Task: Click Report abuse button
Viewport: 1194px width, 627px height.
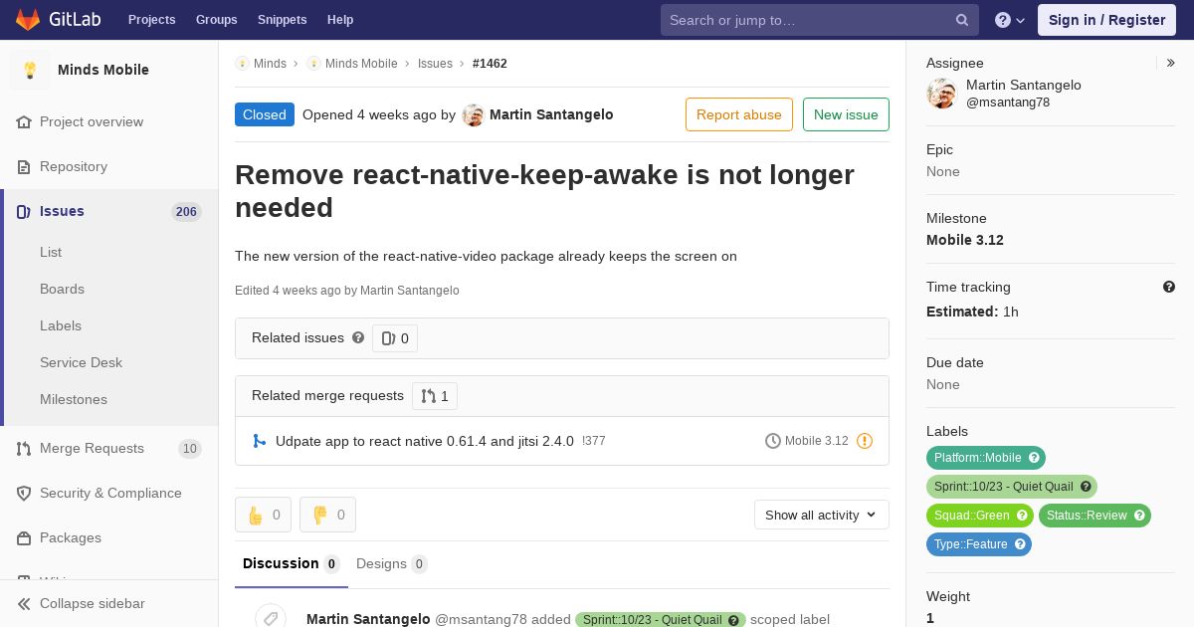Action: (x=739, y=114)
